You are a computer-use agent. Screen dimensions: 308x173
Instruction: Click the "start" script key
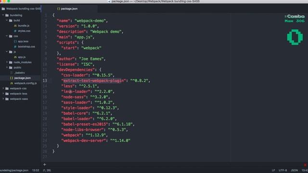point(69,48)
